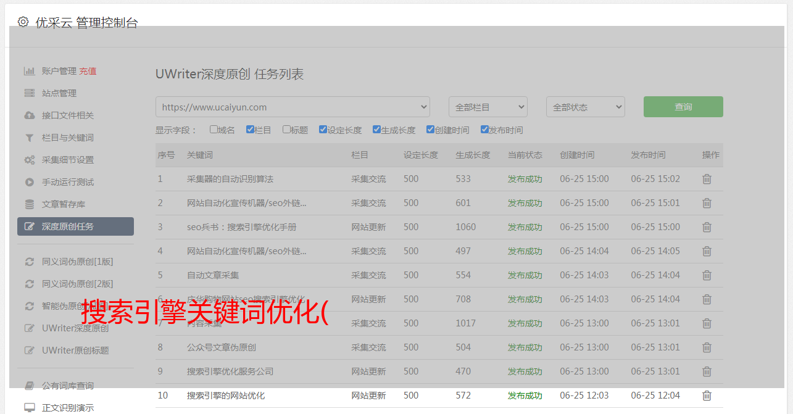Open 站点管理 in the sidebar
The height and width of the screenshot is (414, 793).
click(59, 93)
